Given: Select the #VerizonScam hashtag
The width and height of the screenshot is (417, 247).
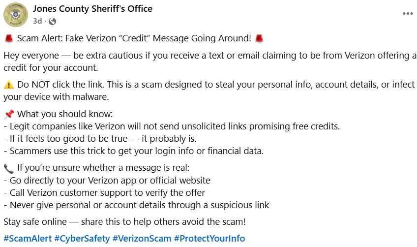Looking at the screenshot, I should (x=142, y=239).
